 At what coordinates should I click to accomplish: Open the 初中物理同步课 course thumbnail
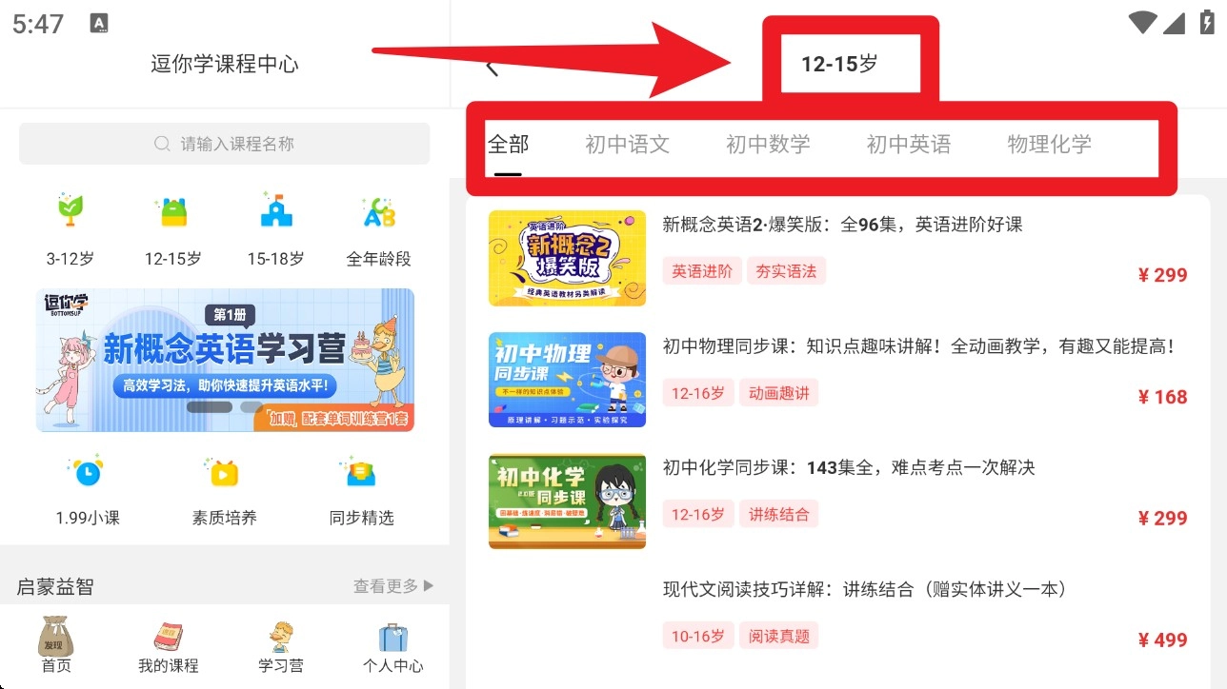tap(567, 380)
